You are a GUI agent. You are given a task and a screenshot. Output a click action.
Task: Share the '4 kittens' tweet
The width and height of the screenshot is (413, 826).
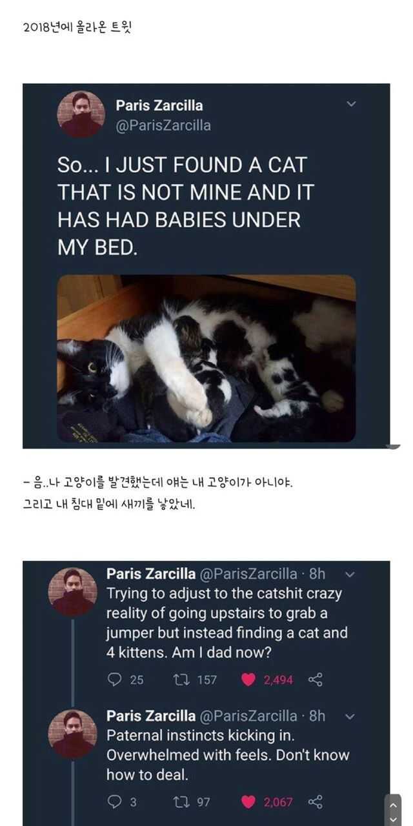coord(315,680)
